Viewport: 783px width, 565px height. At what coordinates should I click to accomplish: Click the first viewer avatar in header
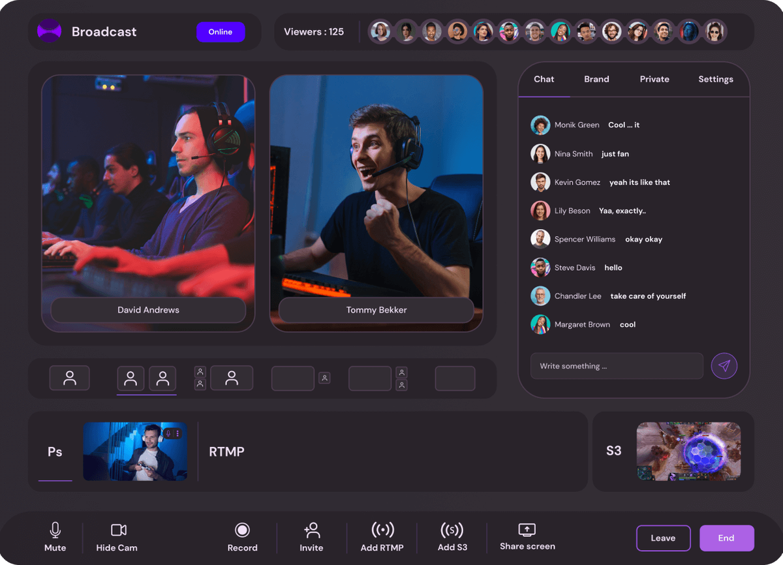[380, 31]
